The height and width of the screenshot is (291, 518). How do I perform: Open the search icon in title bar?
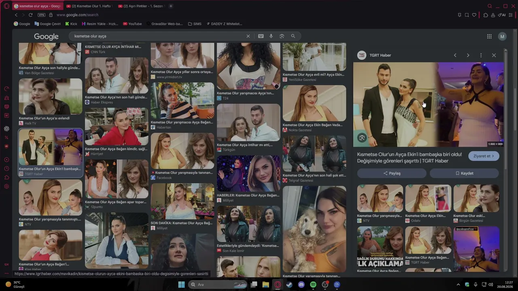point(490,6)
